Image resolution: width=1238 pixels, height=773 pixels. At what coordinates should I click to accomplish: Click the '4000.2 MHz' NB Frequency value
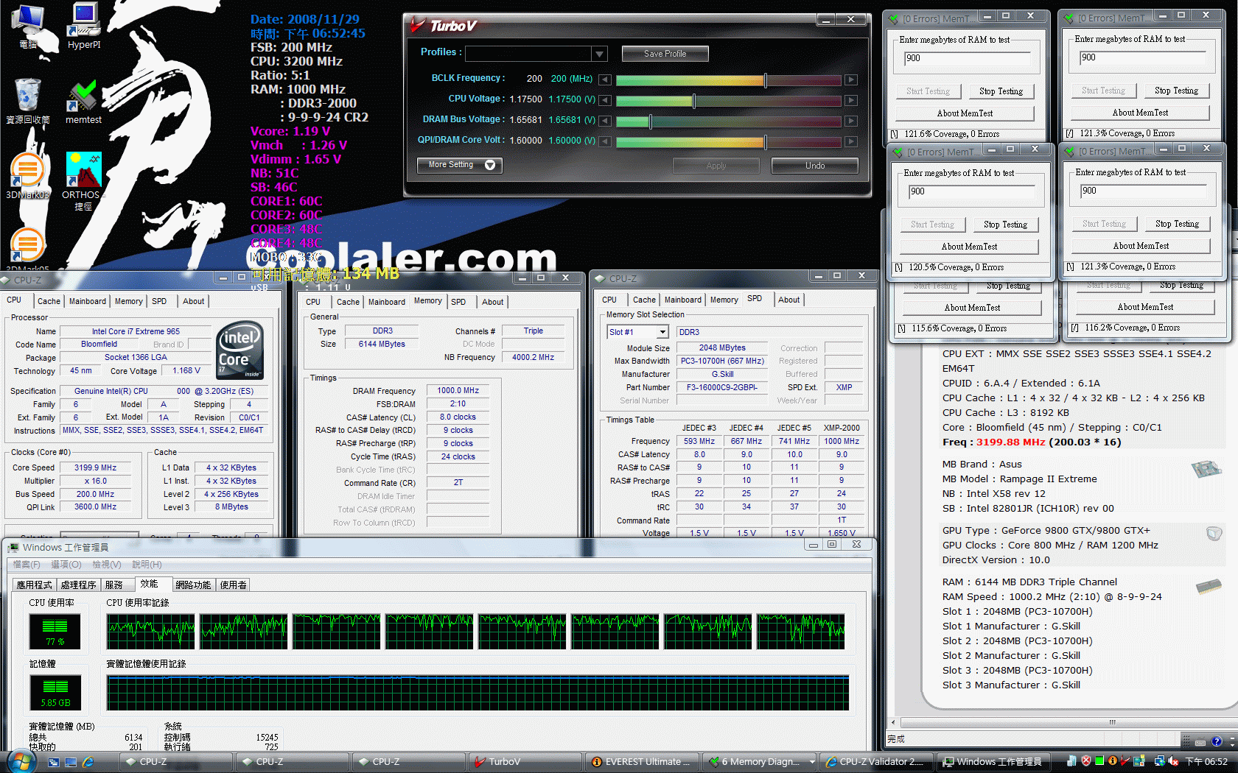[x=533, y=357]
